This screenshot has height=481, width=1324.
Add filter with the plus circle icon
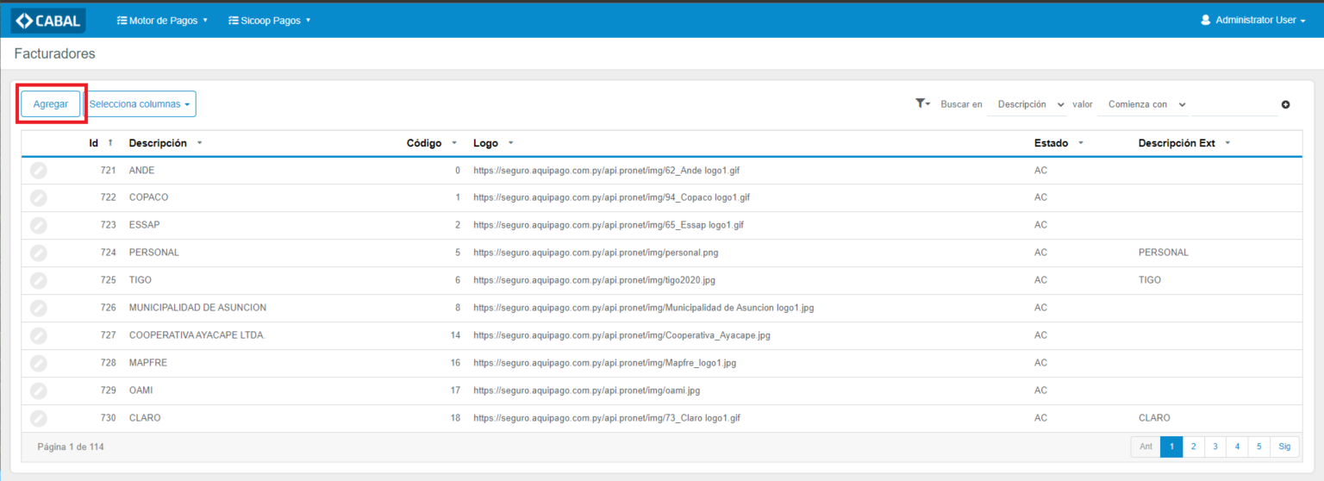1285,104
